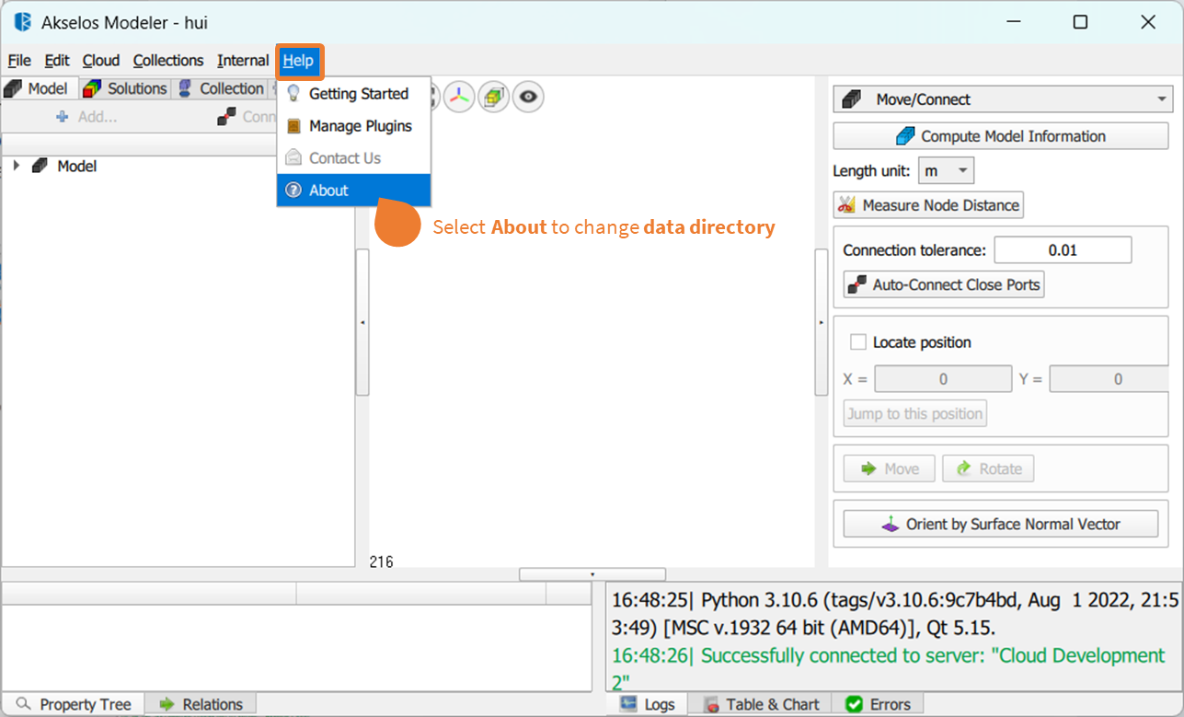This screenshot has height=717, width=1184.
Task: Open the Cloud menu
Action: 101,61
